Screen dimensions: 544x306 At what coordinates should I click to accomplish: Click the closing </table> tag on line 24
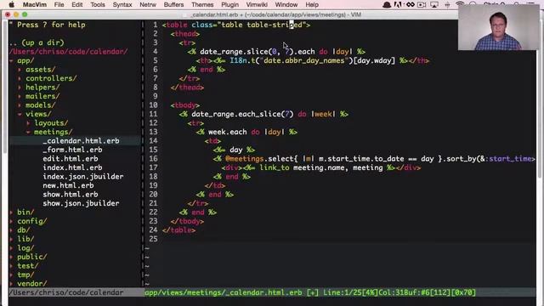tap(178, 230)
